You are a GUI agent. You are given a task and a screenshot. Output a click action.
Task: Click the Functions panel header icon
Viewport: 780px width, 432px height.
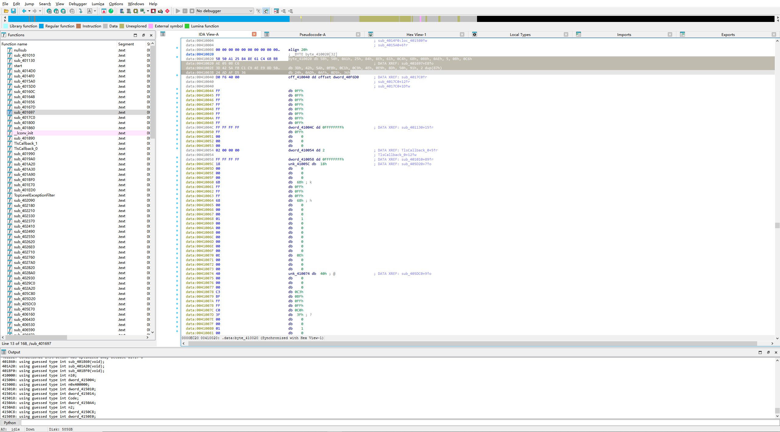click(x=4, y=35)
